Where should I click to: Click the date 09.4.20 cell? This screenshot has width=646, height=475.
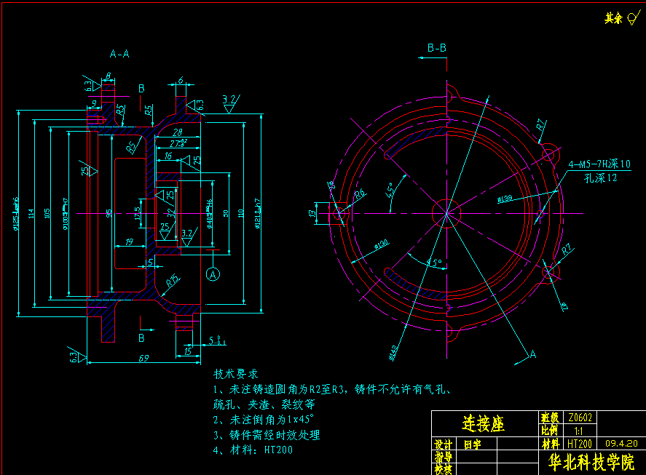pyautogui.click(x=621, y=442)
